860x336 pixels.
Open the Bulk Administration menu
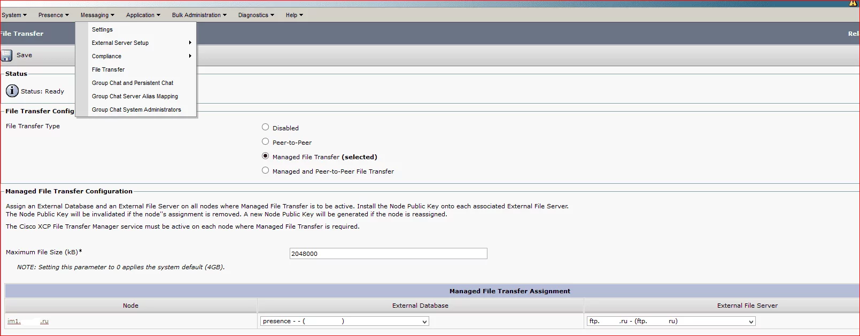(199, 15)
